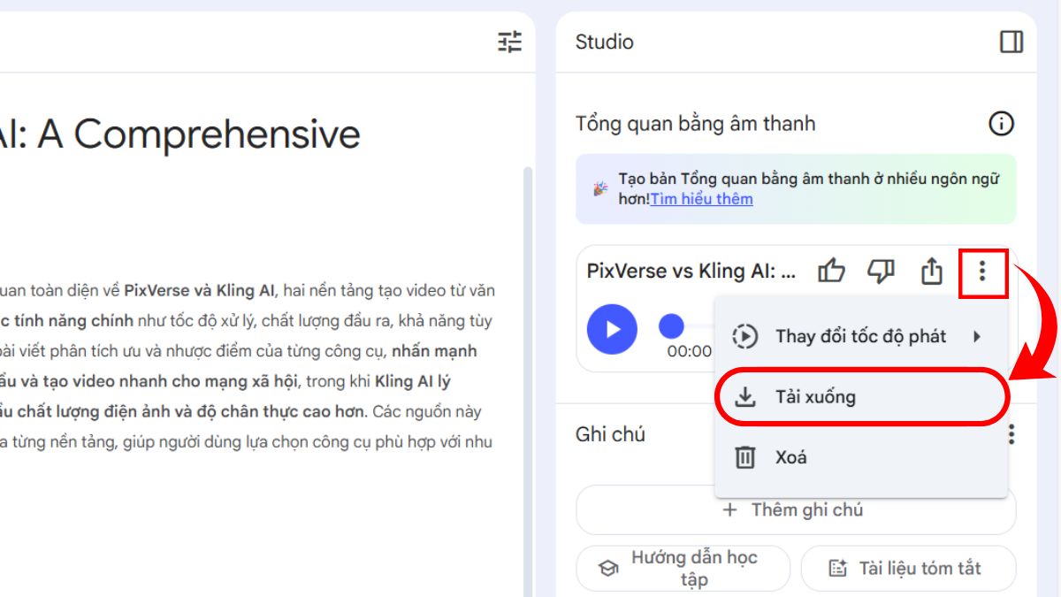Click the PixVerse vs Kling AI audio title
The width and height of the screenshot is (1061, 597).
[x=691, y=272]
